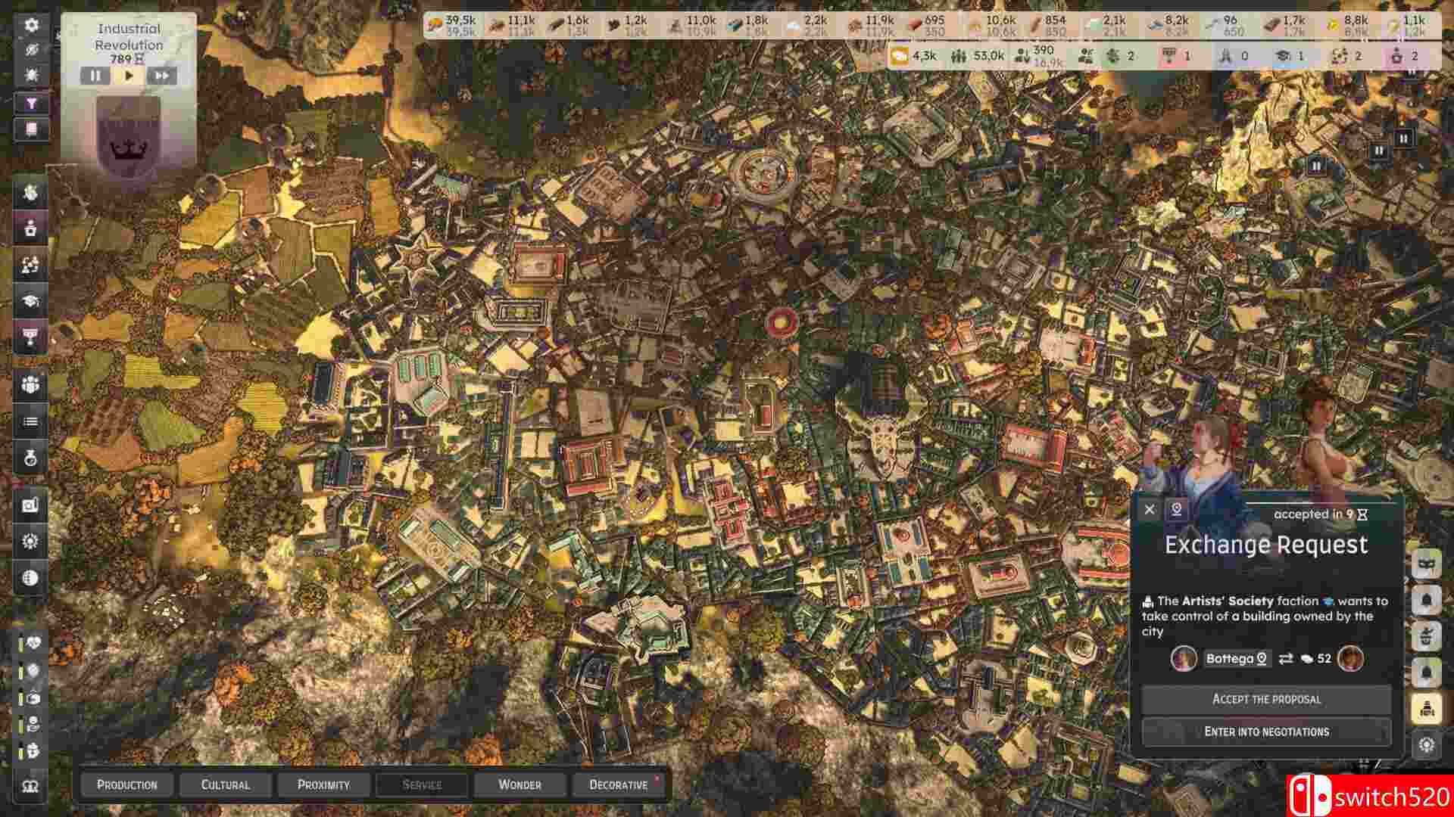Open the trophy podium sidebar panel
1454x817 pixels.
pyautogui.click(x=30, y=337)
